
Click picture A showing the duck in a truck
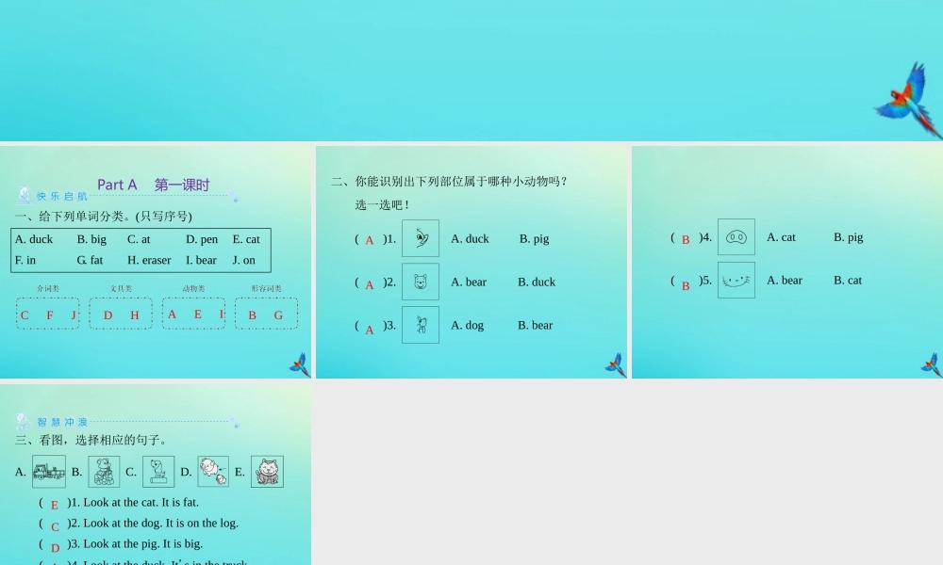[x=49, y=472]
